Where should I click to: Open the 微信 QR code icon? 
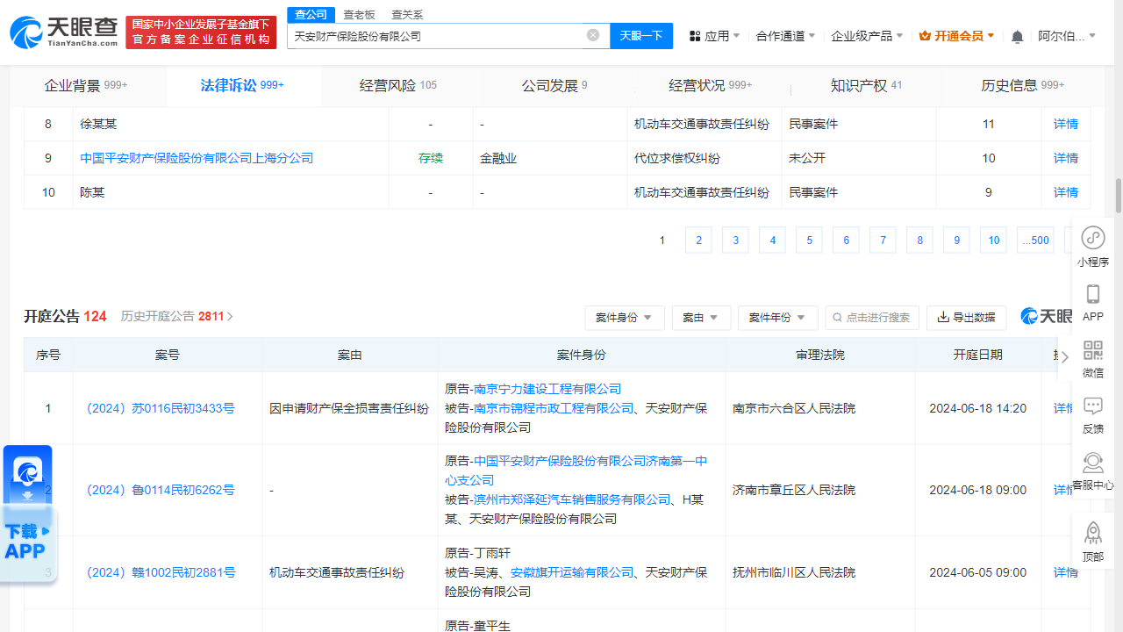pos(1093,359)
